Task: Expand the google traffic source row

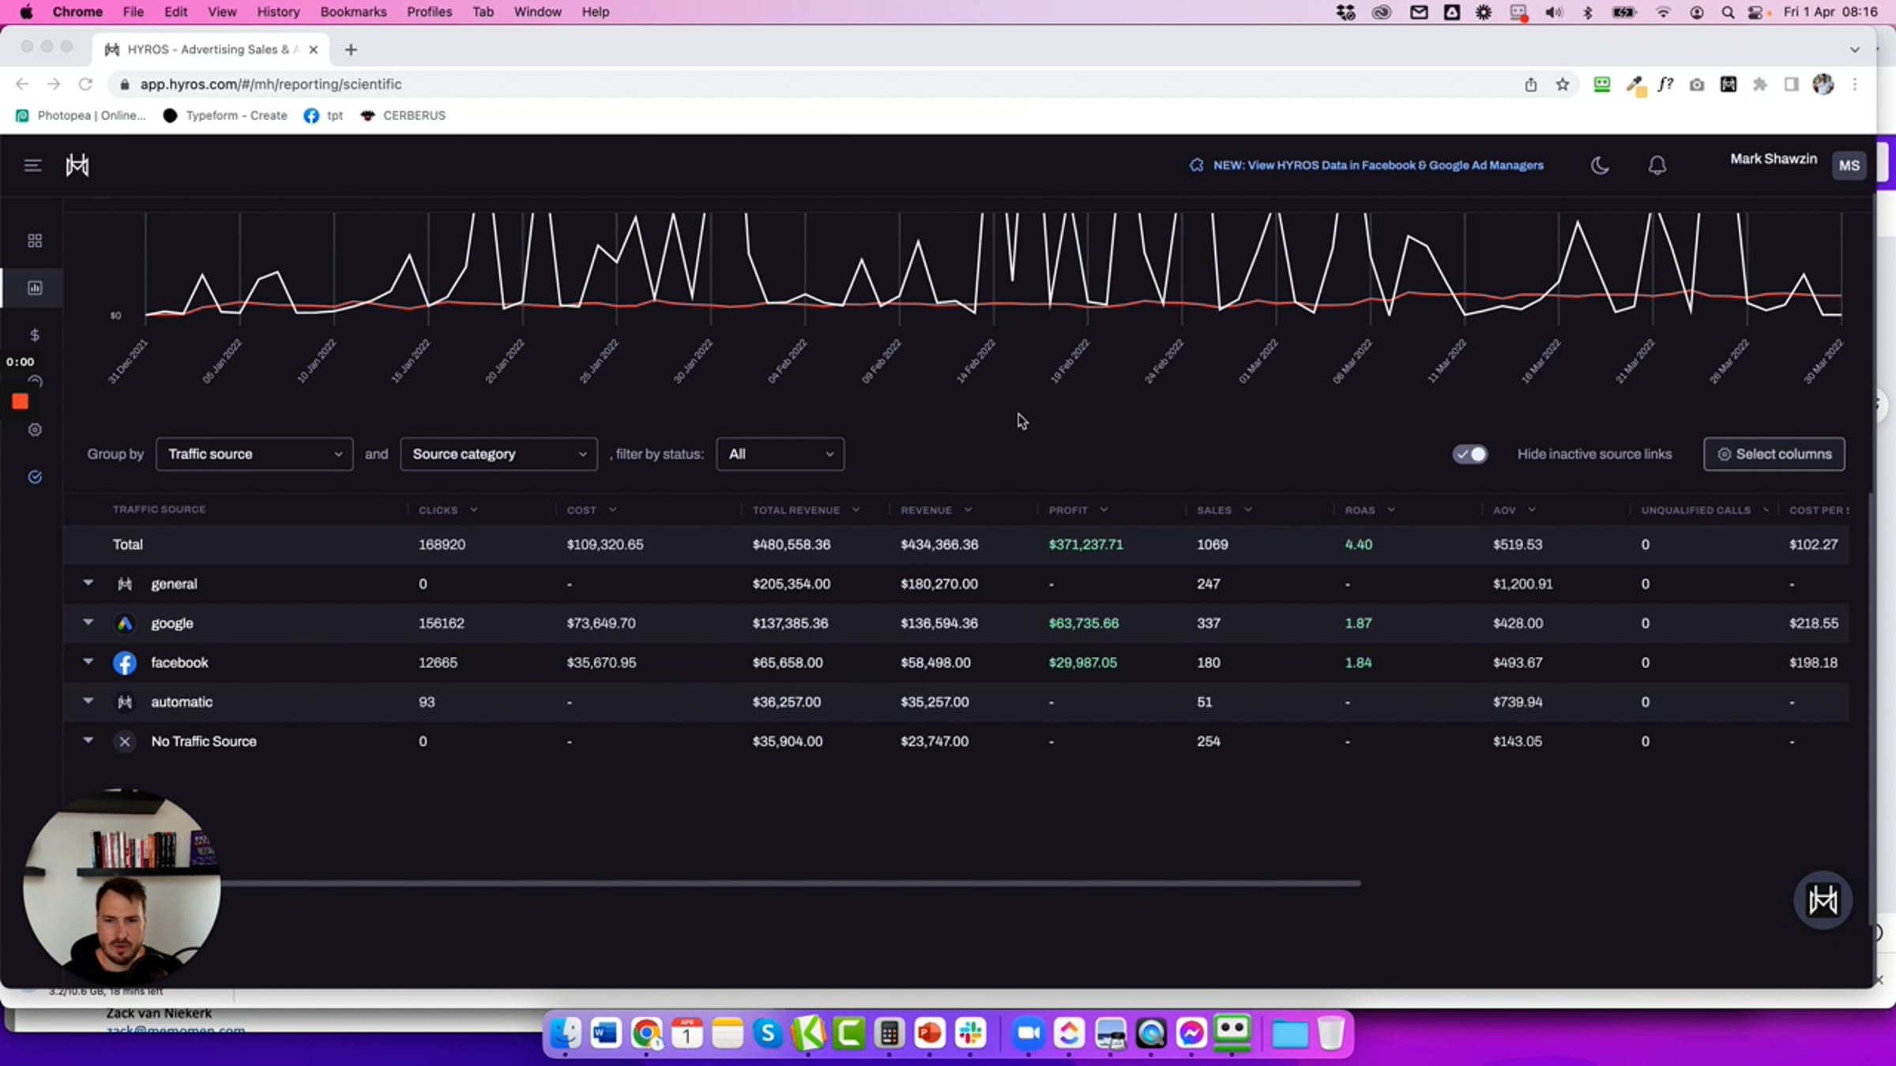Action: pos(88,622)
